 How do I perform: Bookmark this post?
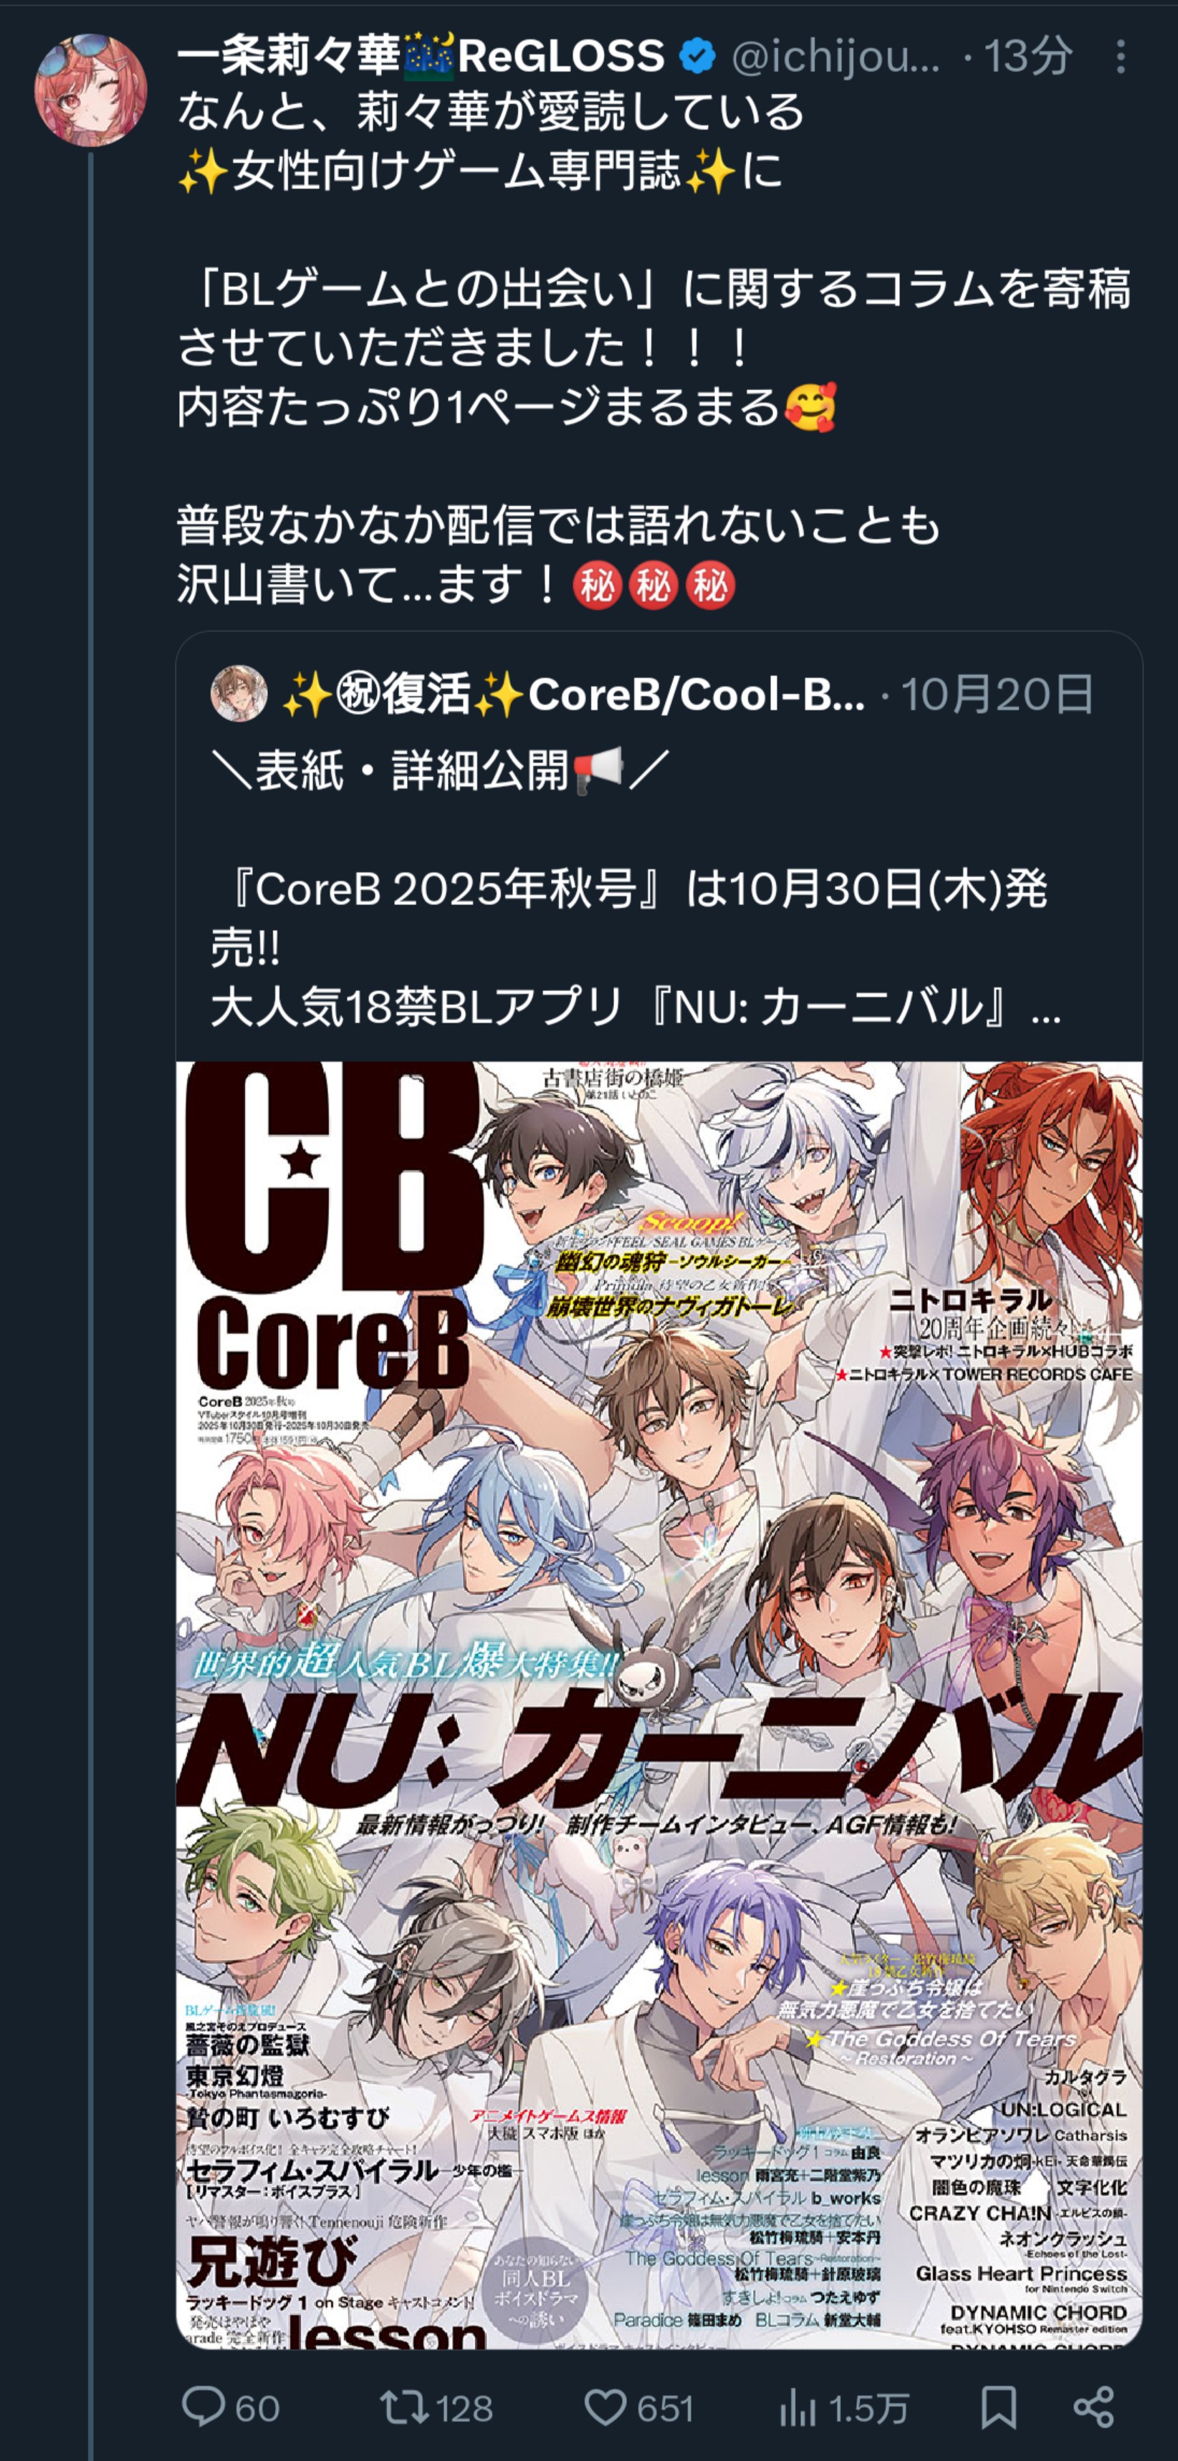tap(998, 2407)
